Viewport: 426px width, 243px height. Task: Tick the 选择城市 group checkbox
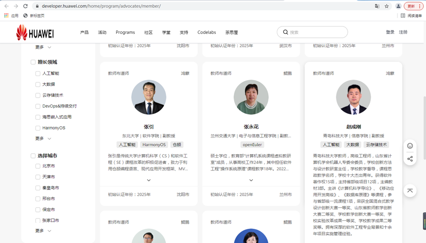click(x=33, y=156)
